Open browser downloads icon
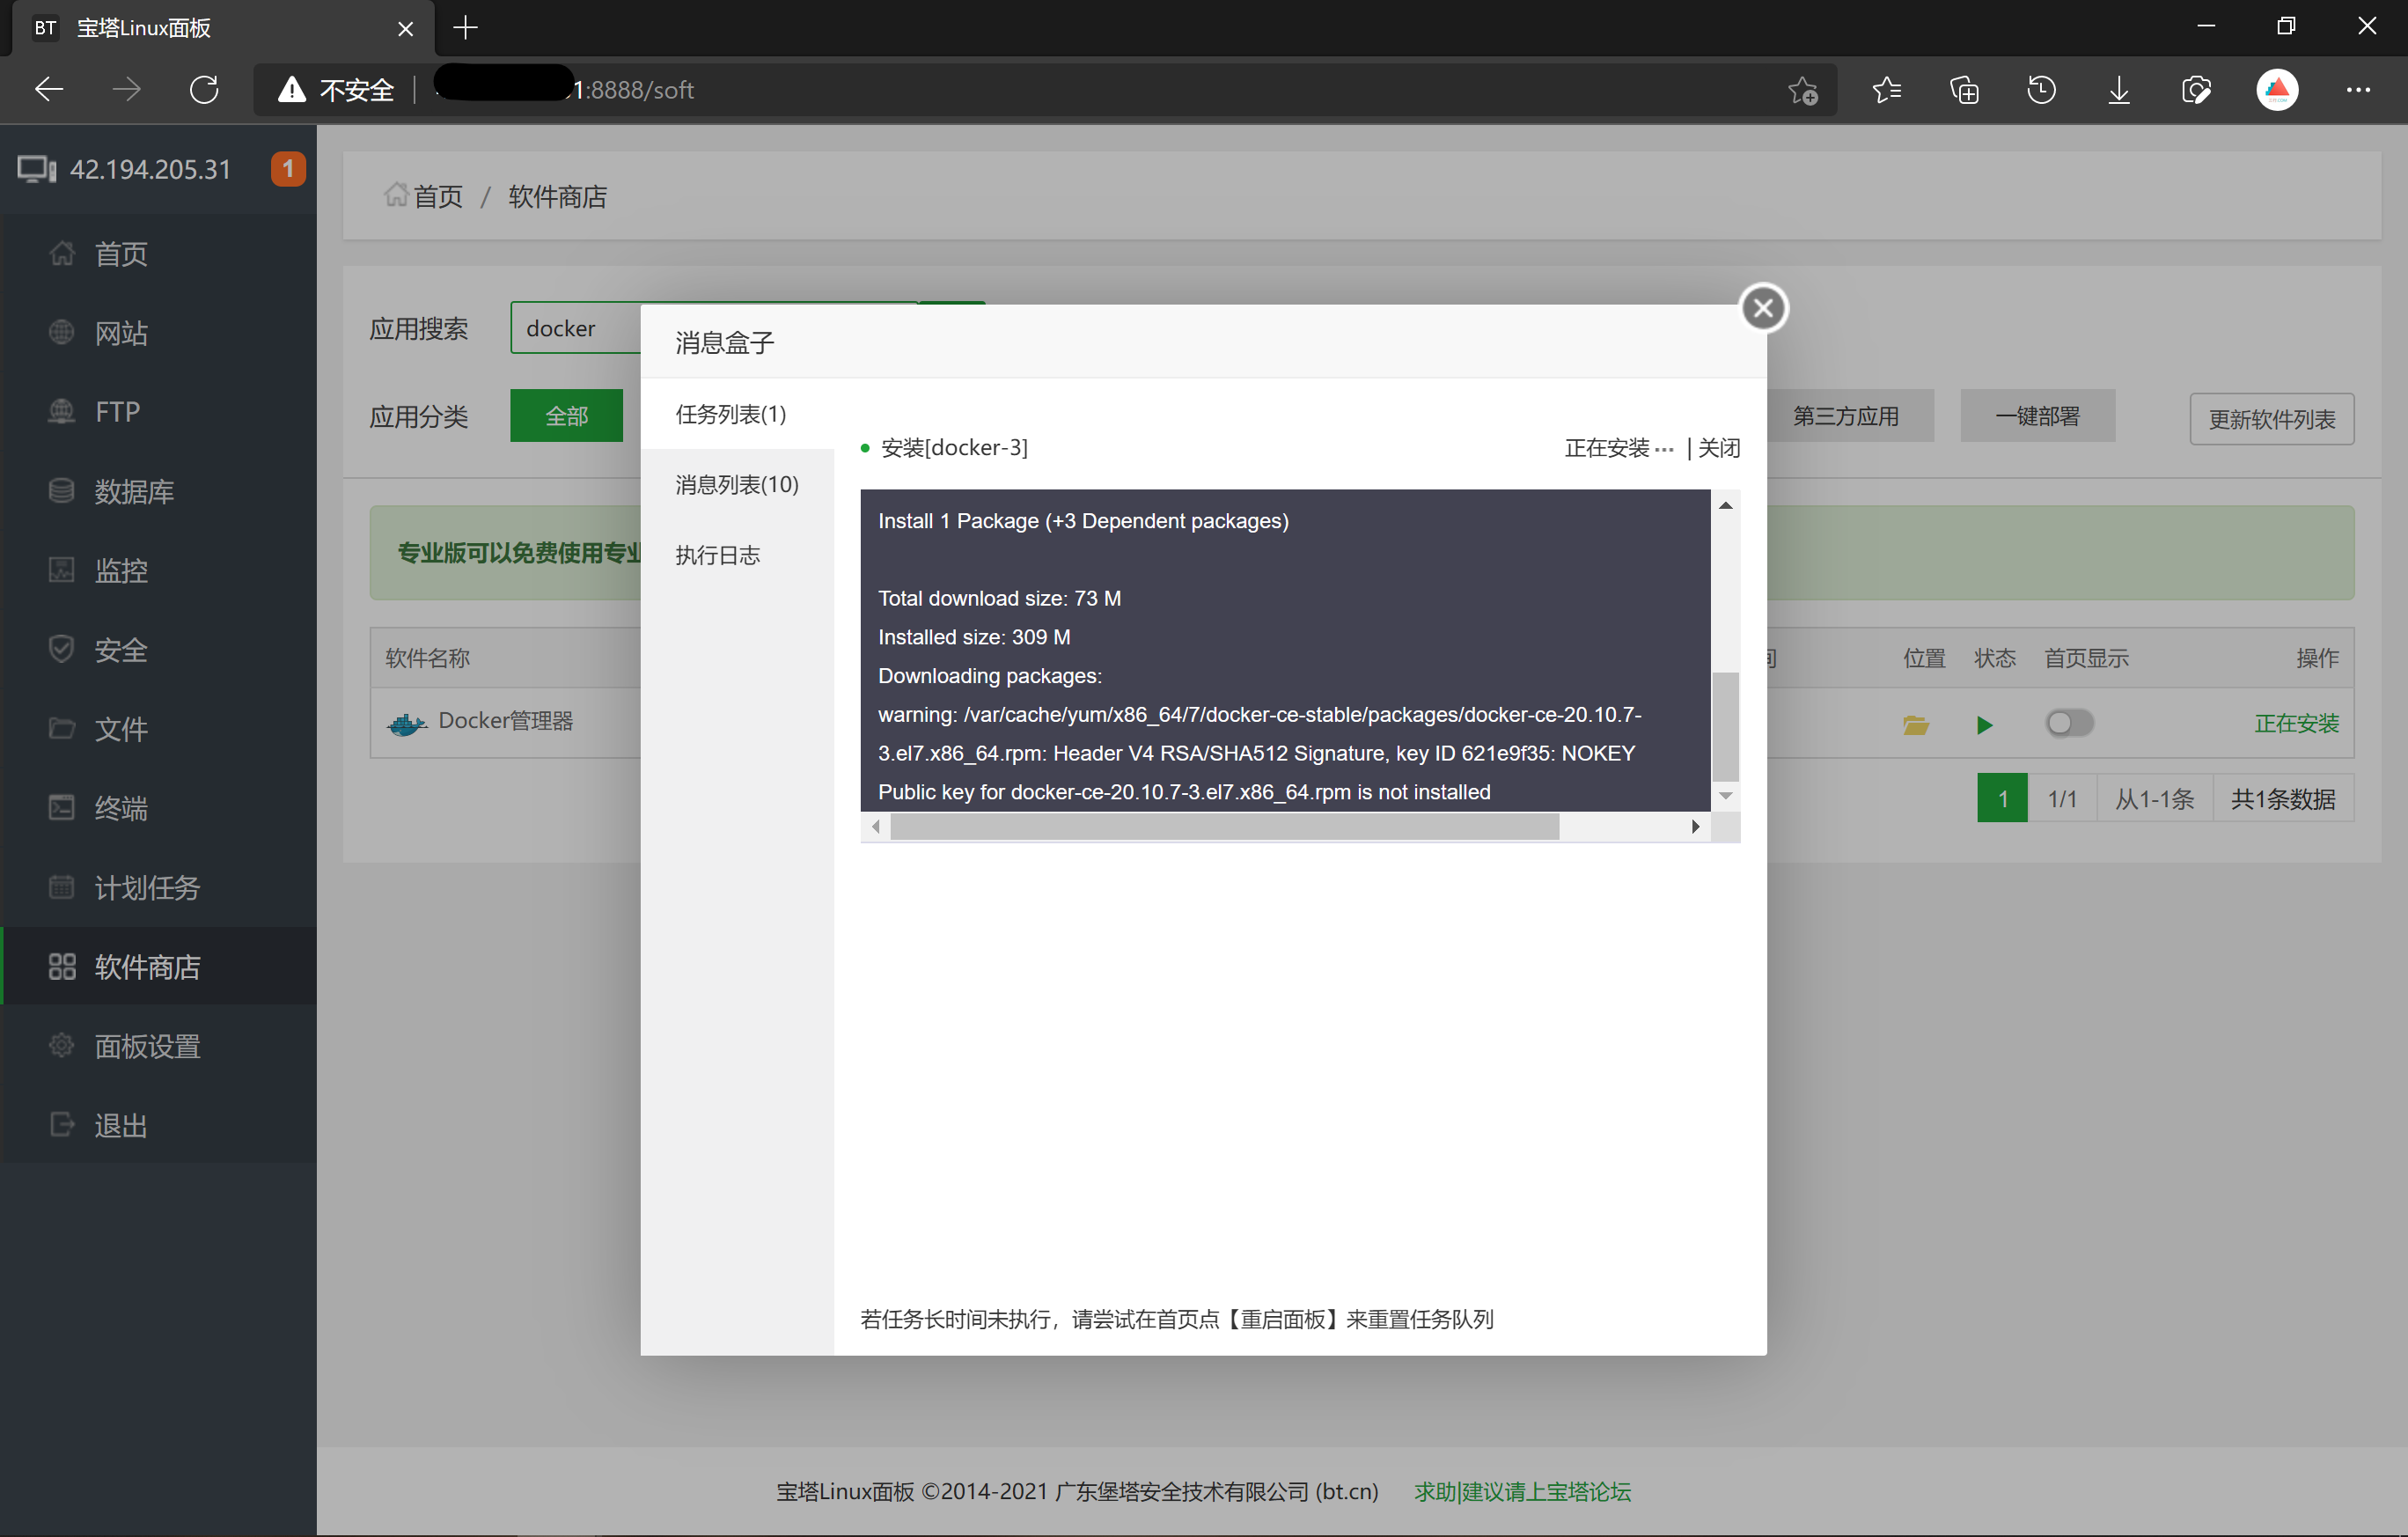 click(2119, 90)
